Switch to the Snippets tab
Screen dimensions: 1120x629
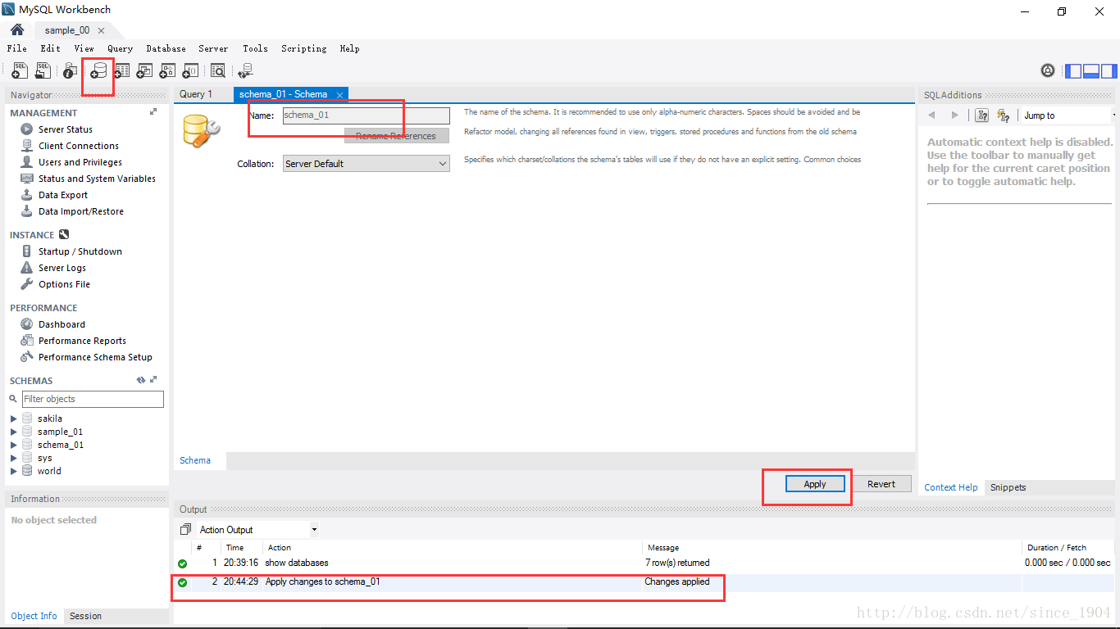[1008, 487]
